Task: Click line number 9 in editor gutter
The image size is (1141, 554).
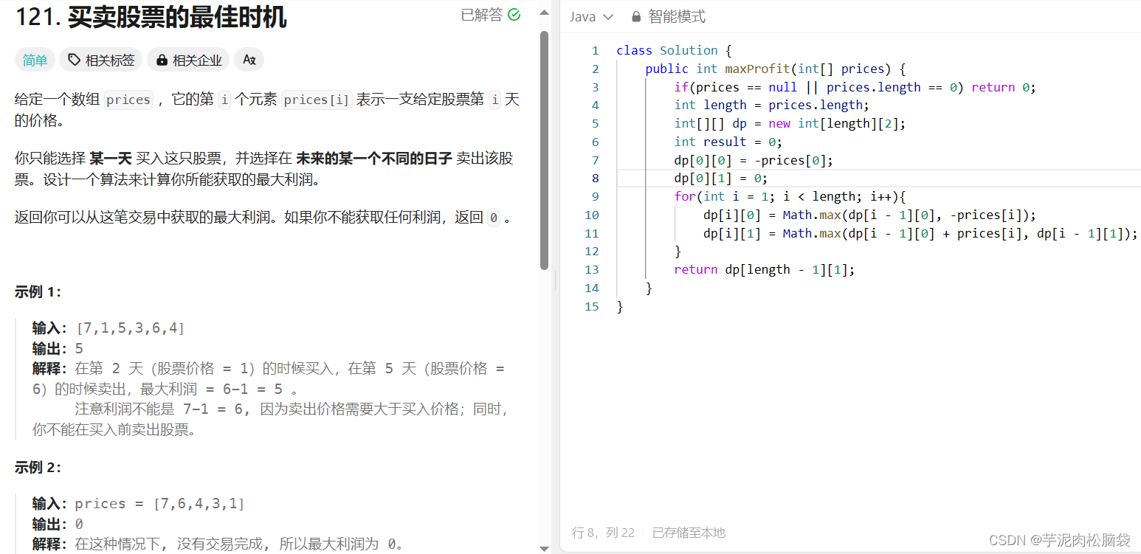Action: pos(595,196)
